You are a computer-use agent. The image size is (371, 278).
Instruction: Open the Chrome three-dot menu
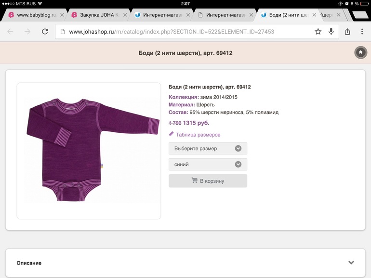click(x=362, y=32)
